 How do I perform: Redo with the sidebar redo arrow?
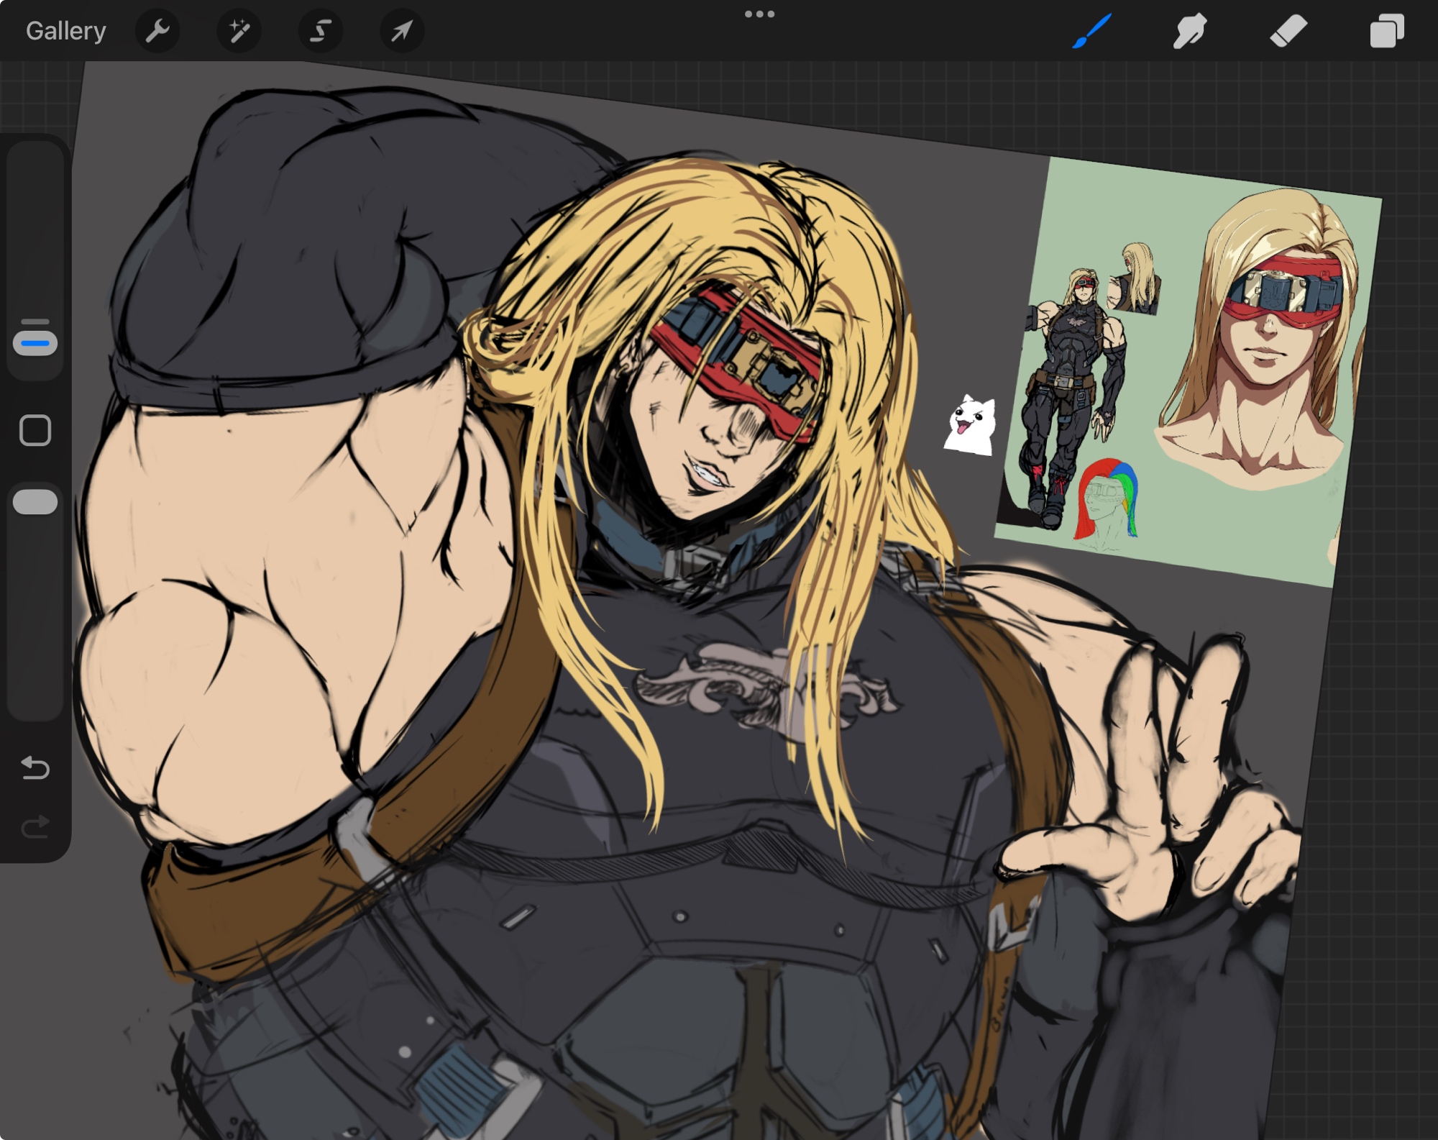click(35, 827)
